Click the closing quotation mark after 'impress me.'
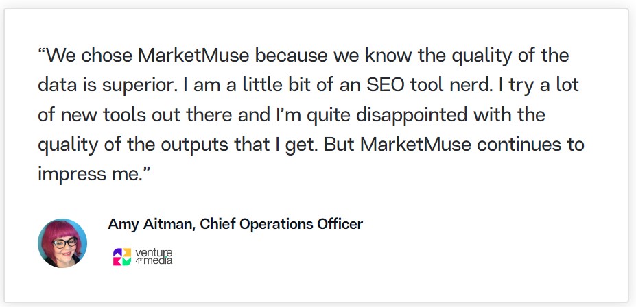Screen dimensions: 636x307 (146, 170)
